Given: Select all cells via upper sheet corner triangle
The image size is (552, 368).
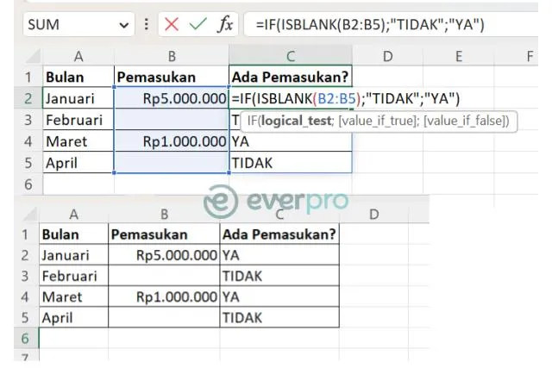Looking at the screenshot, I should (x=33, y=57).
